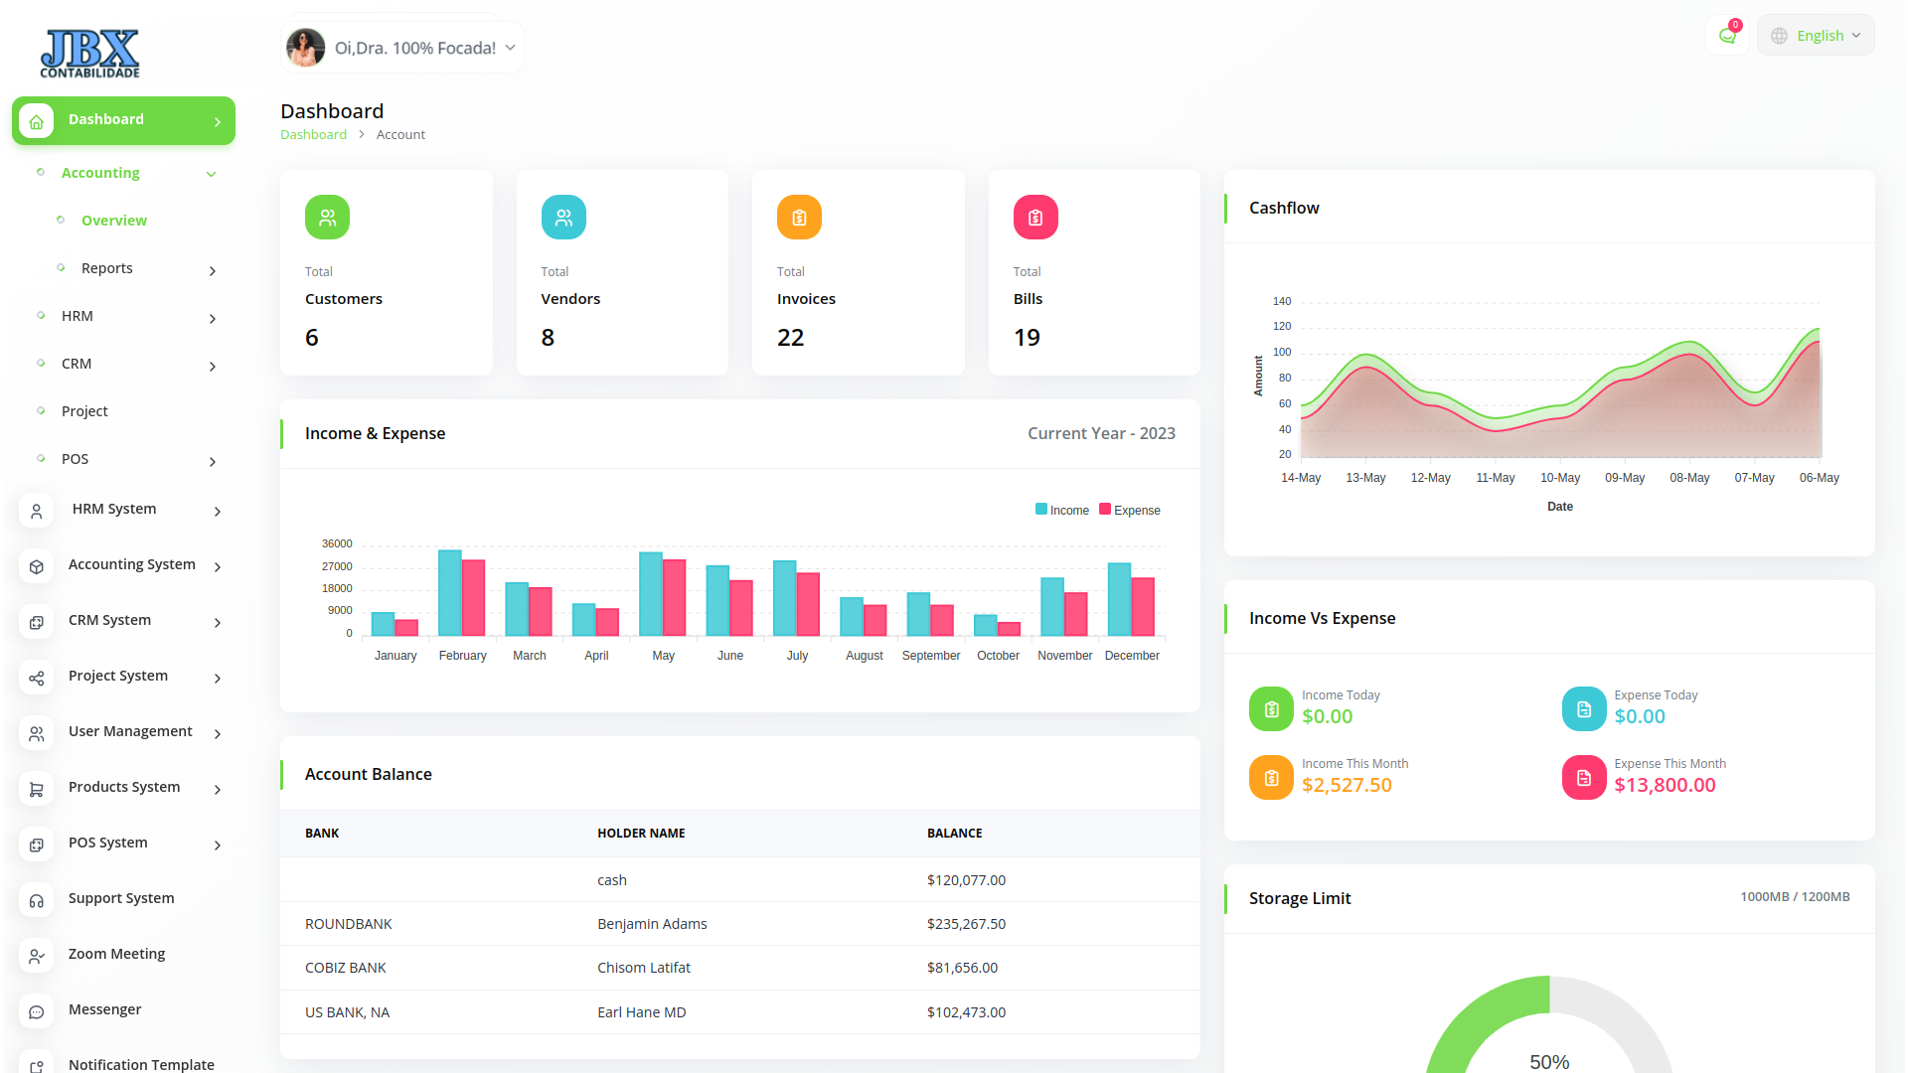The height and width of the screenshot is (1073, 1908).
Task: Click the Zoom Meeting sidebar icon
Action: pos(37,956)
